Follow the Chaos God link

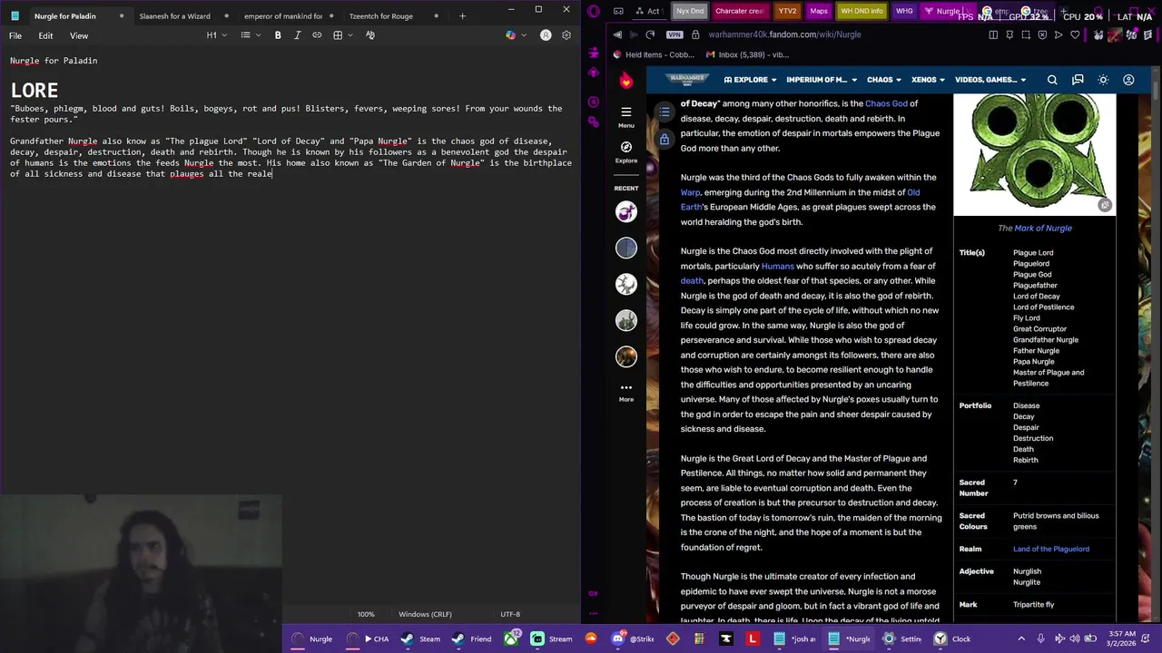coord(886,103)
